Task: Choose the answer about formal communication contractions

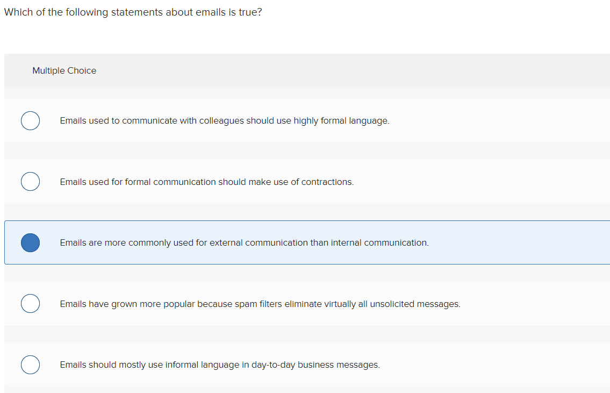Action: click(x=207, y=182)
